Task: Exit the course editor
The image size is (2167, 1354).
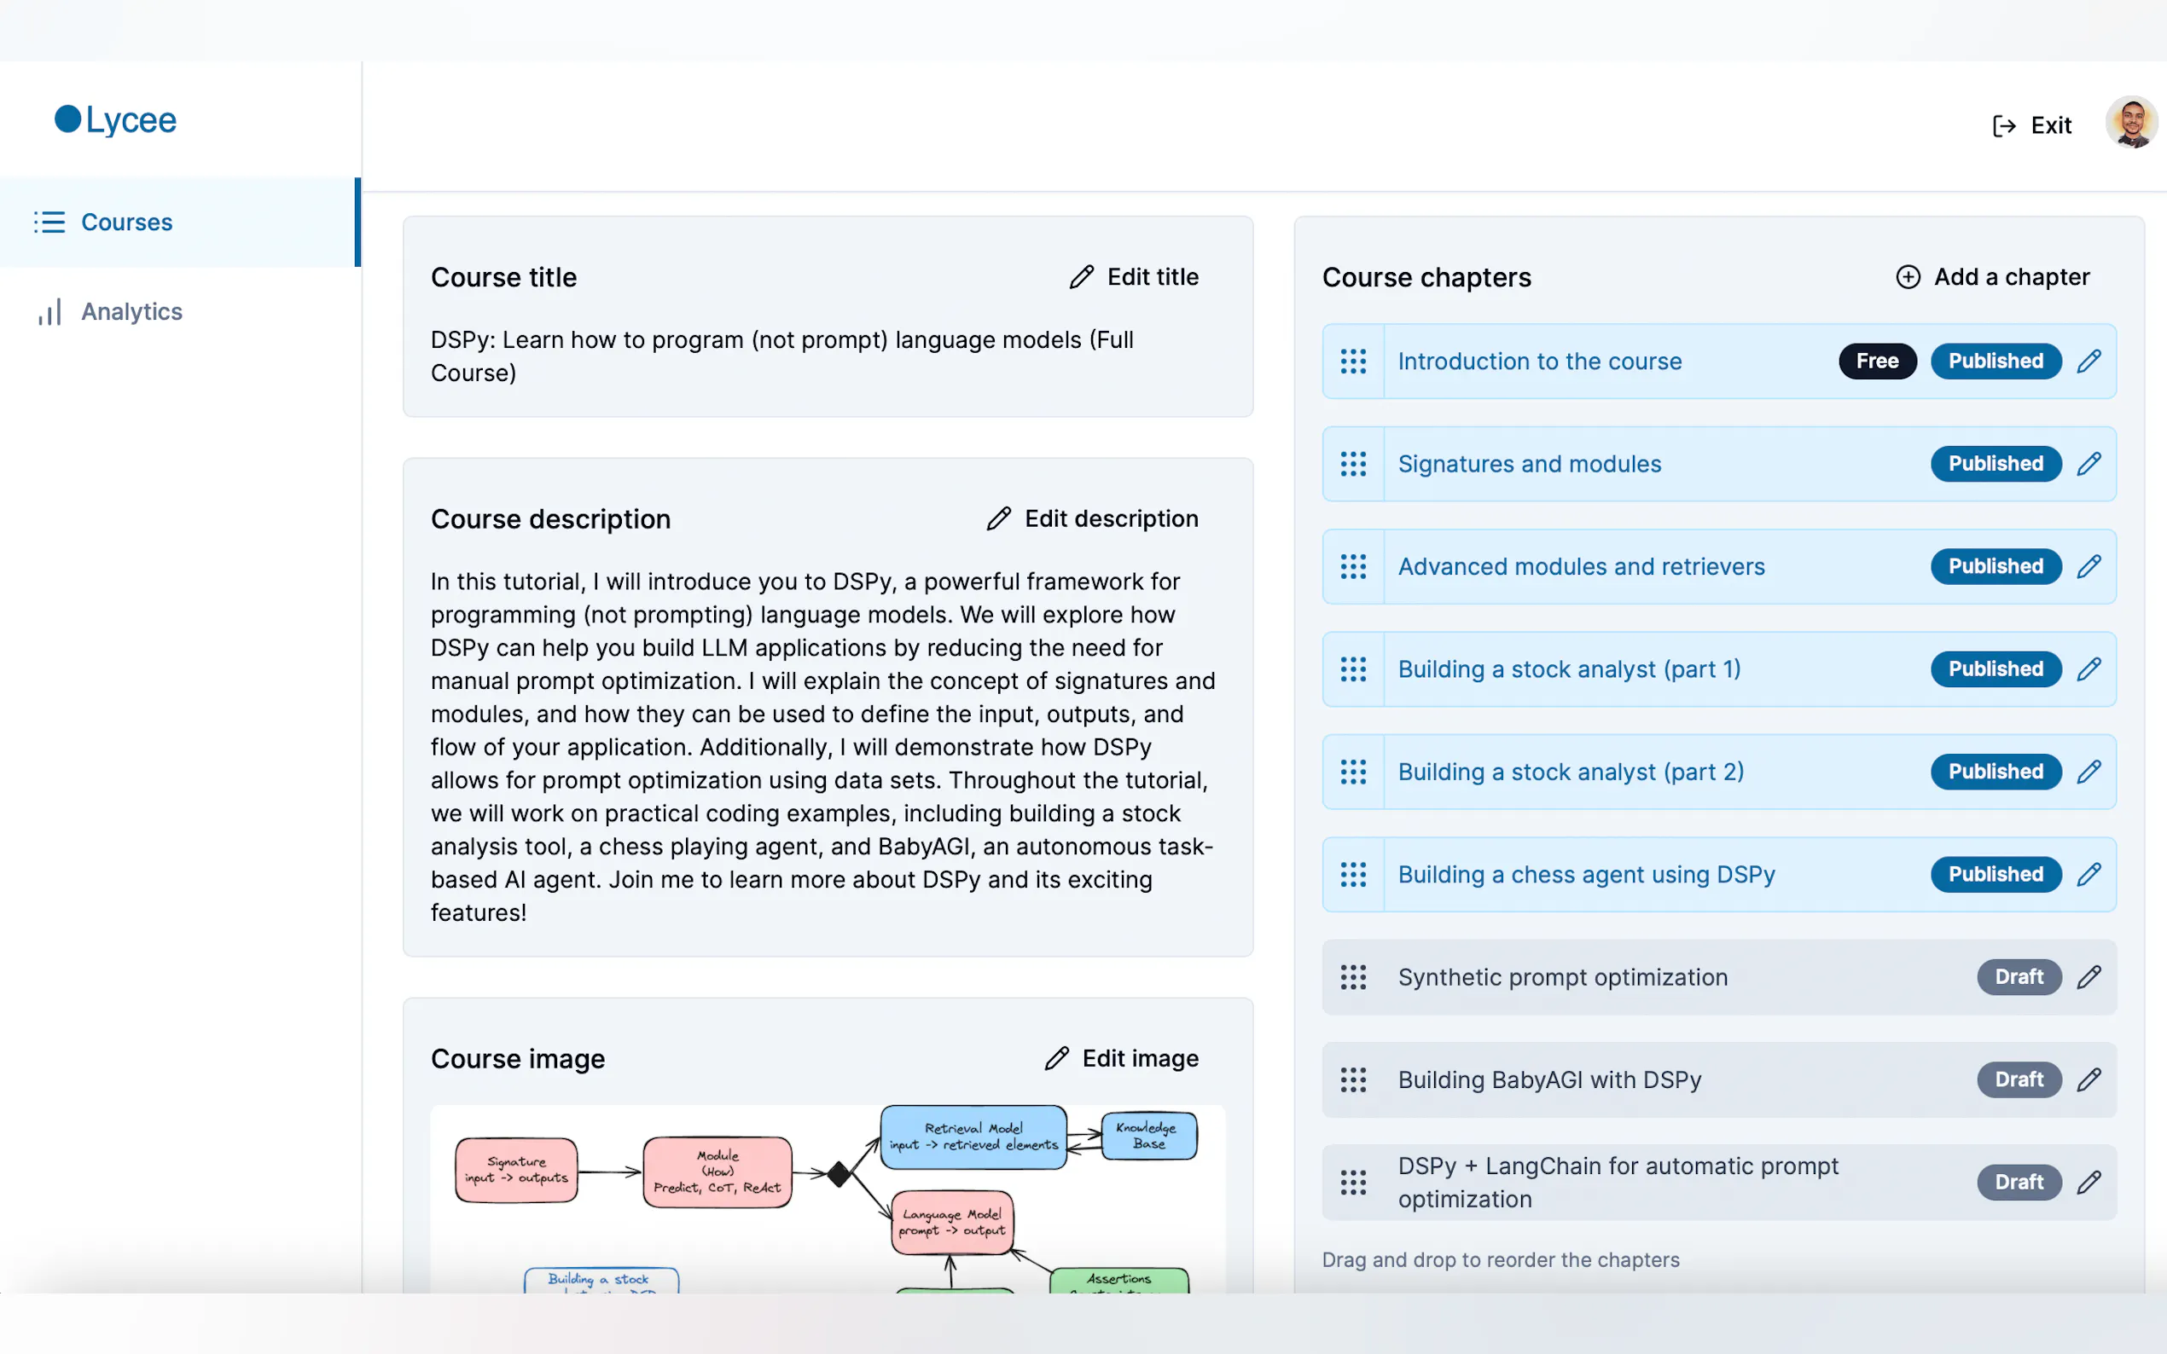Action: [x=2031, y=125]
